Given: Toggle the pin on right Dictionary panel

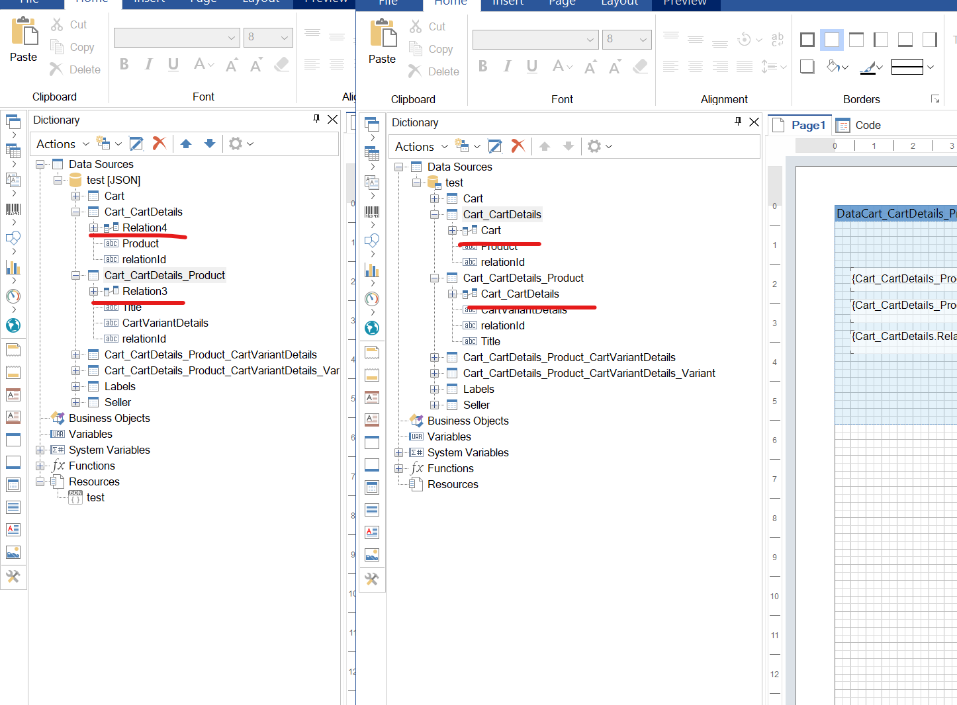Looking at the screenshot, I should pyautogui.click(x=738, y=121).
